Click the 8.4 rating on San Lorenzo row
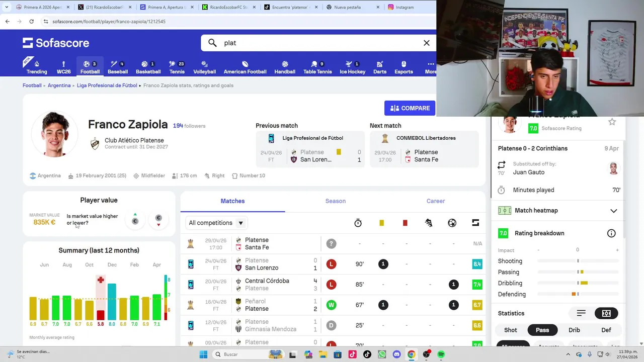This screenshot has width=644, height=362. tap(477, 264)
